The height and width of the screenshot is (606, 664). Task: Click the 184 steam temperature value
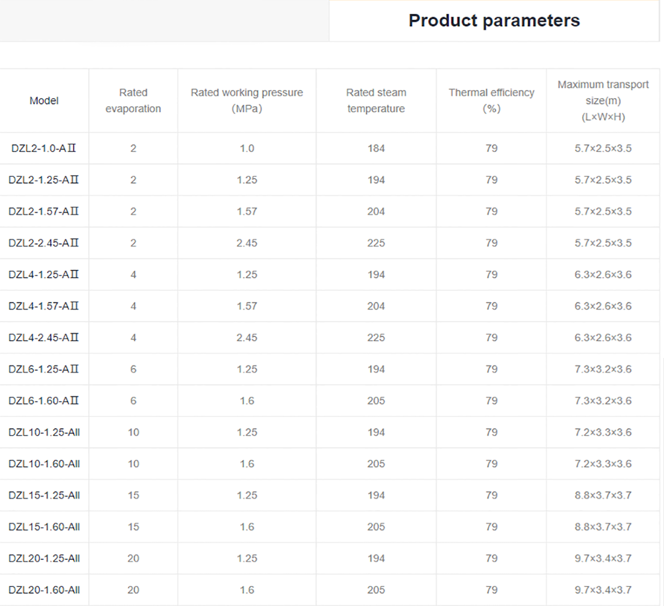pos(376,148)
